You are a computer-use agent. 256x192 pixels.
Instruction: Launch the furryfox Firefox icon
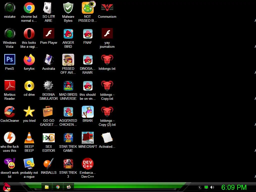point(29,60)
